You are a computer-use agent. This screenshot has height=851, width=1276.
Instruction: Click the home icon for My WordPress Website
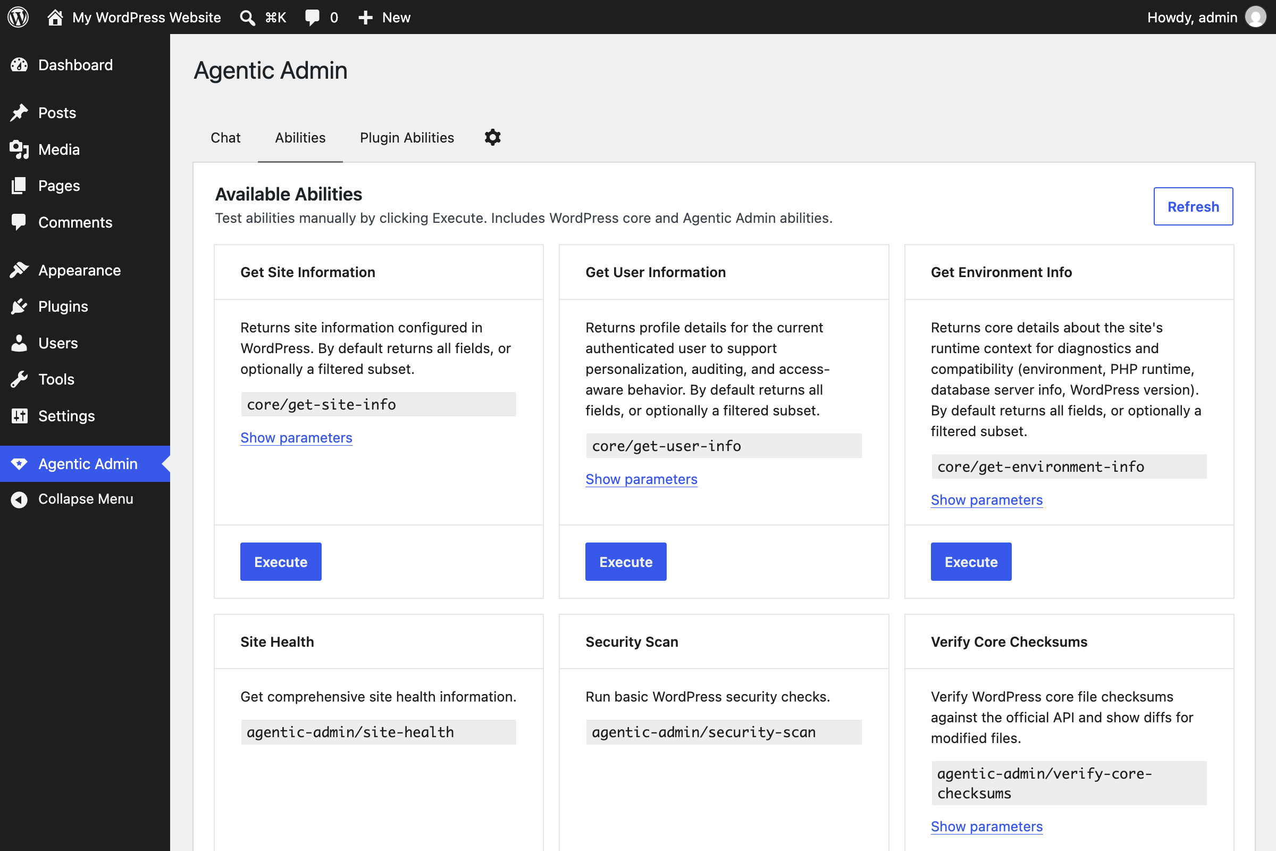pos(55,18)
